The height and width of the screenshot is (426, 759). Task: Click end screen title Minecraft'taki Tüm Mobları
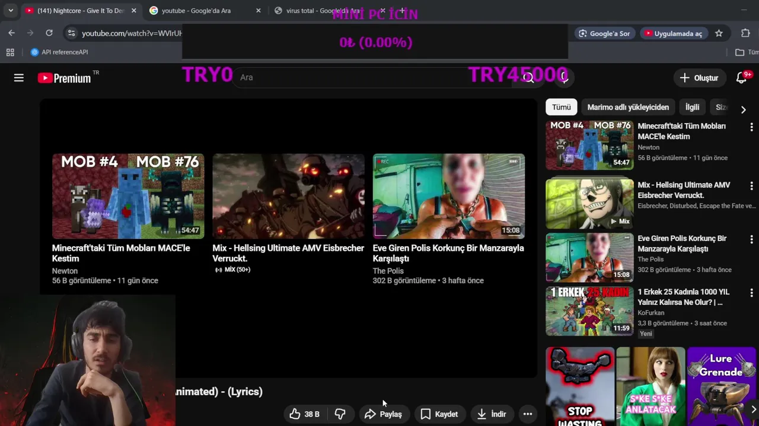(121, 253)
